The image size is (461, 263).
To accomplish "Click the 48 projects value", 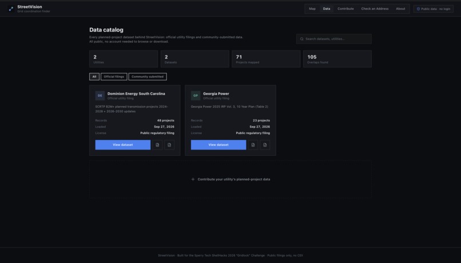I will (x=165, y=120).
